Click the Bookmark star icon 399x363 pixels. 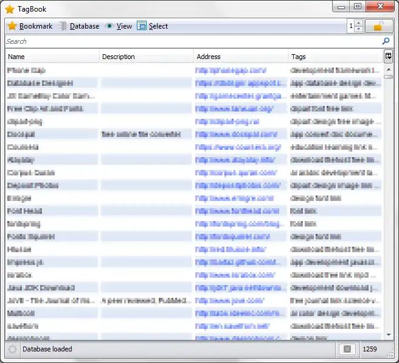tap(12, 26)
